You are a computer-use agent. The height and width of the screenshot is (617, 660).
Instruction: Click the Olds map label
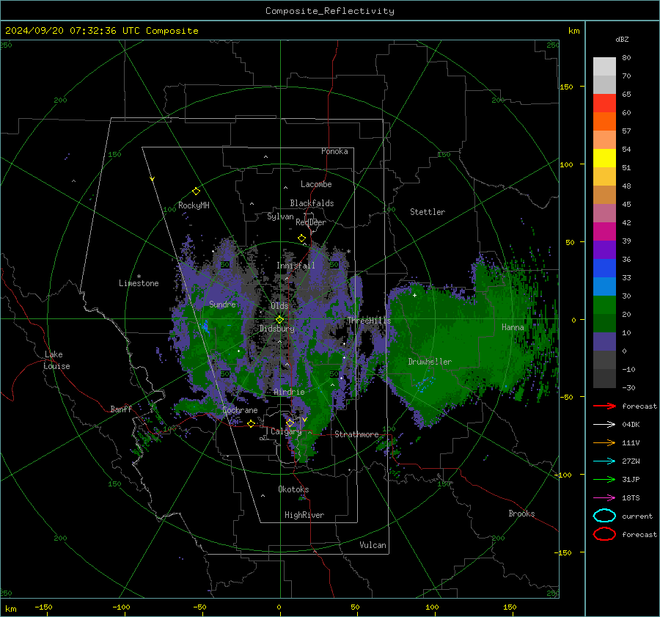pyautogui.click(x=279, y=306)
